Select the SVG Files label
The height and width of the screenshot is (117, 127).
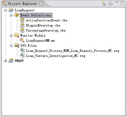click(28, 46)
